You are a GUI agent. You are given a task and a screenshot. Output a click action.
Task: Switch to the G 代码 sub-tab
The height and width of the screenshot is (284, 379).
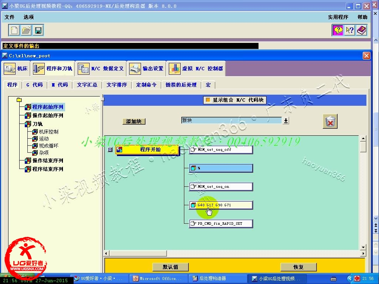(34, 85)
